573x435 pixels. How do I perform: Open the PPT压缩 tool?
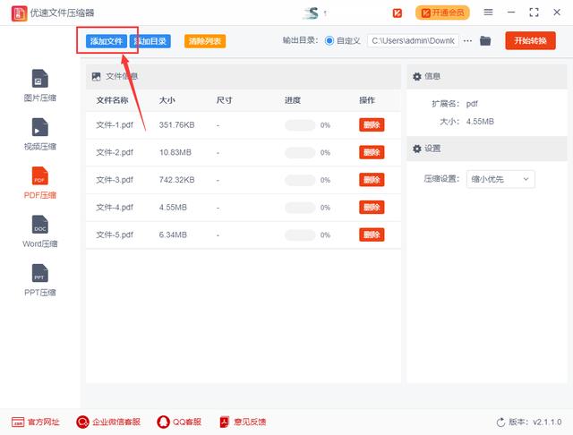pos(39,280)
